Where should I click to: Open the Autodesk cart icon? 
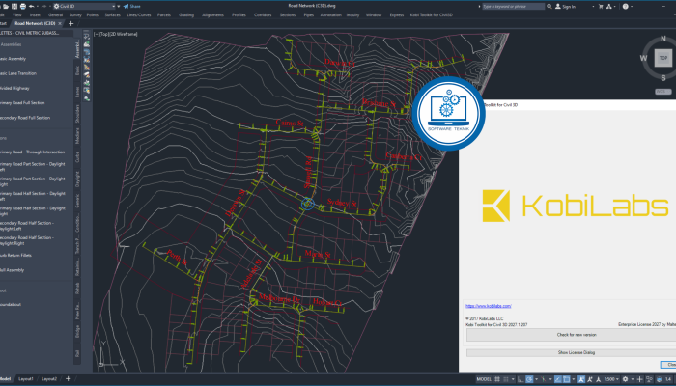[601, 6]
